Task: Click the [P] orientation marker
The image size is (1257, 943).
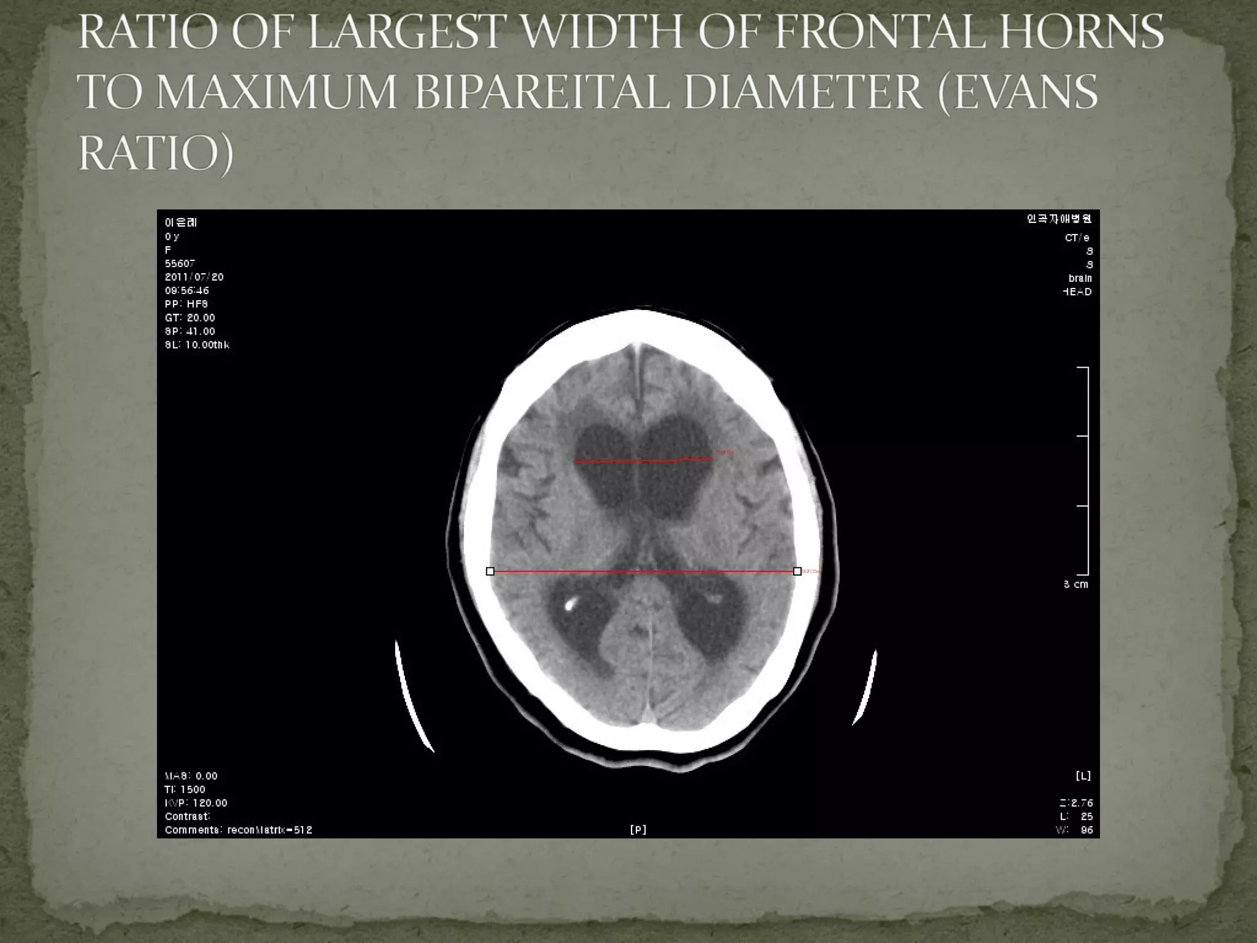Action: [638, 830]
